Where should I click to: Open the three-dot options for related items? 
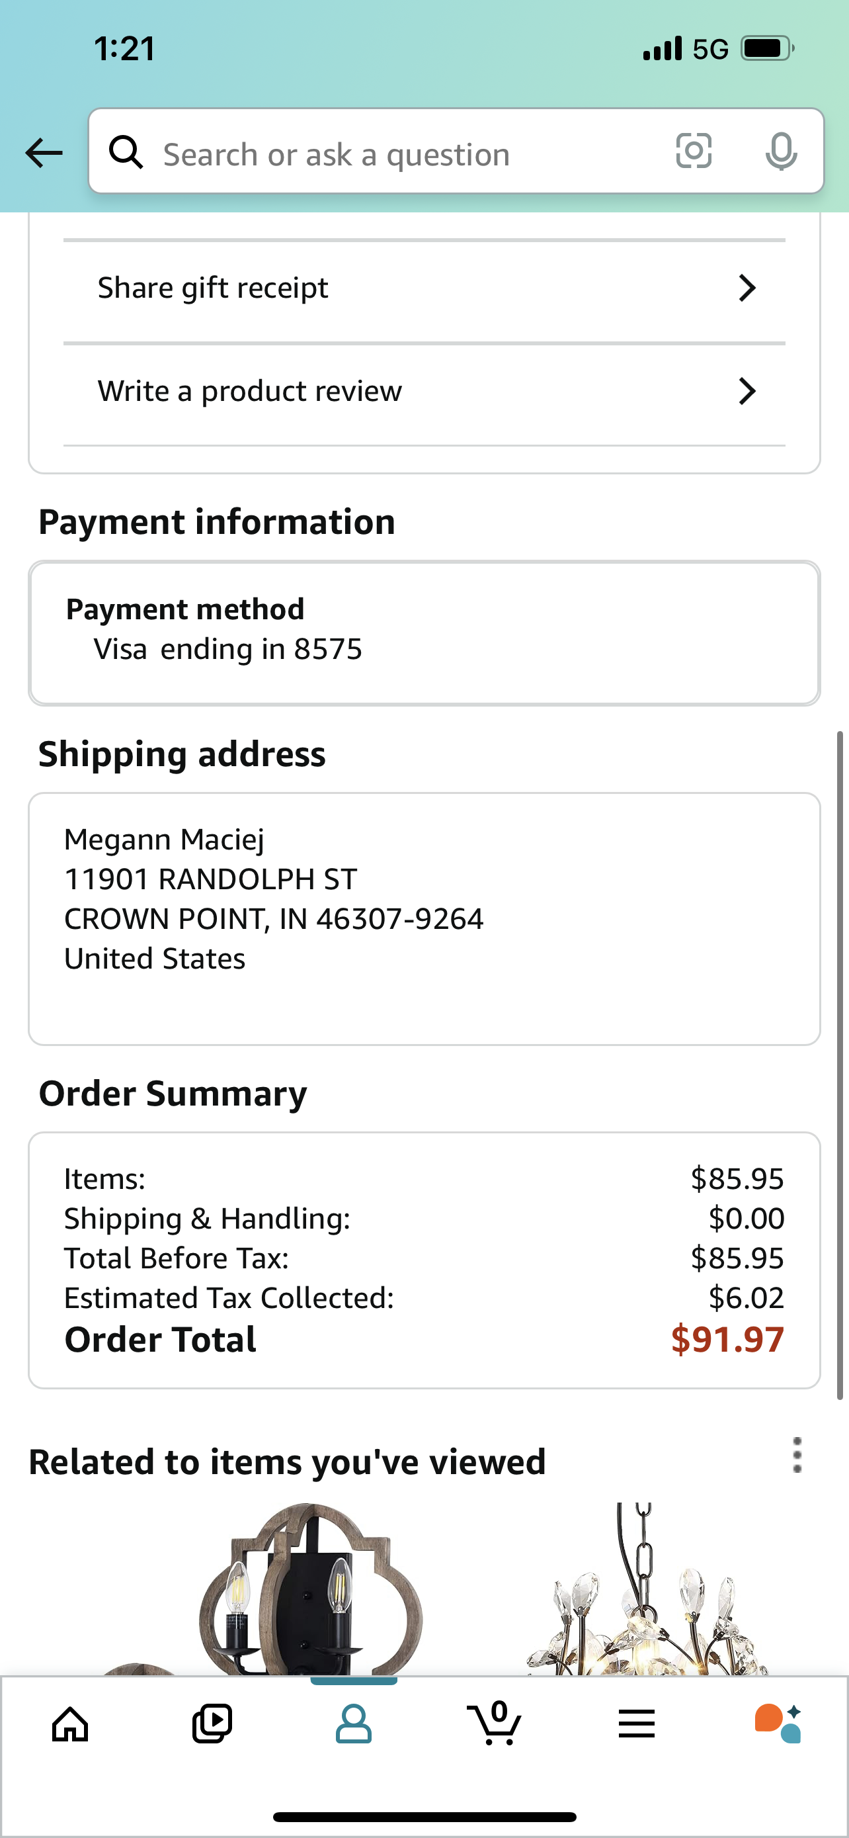pyautogui.click(x=797, y=1455)
